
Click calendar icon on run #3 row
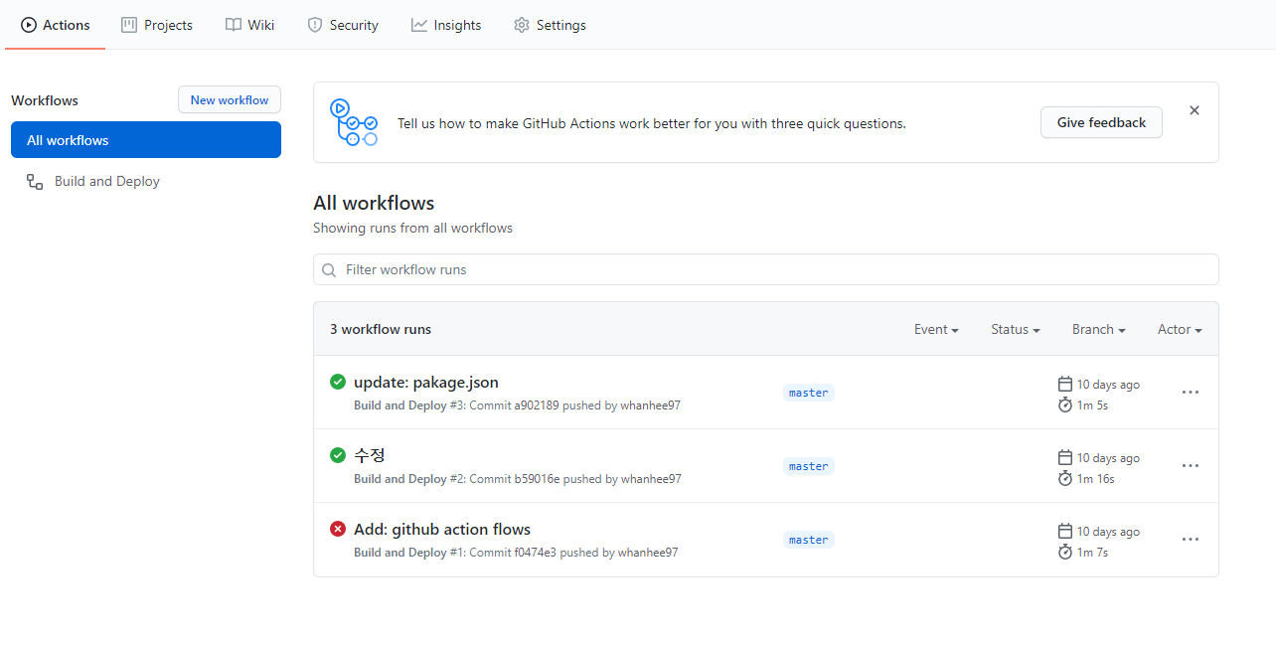(x=1065, y=385)
